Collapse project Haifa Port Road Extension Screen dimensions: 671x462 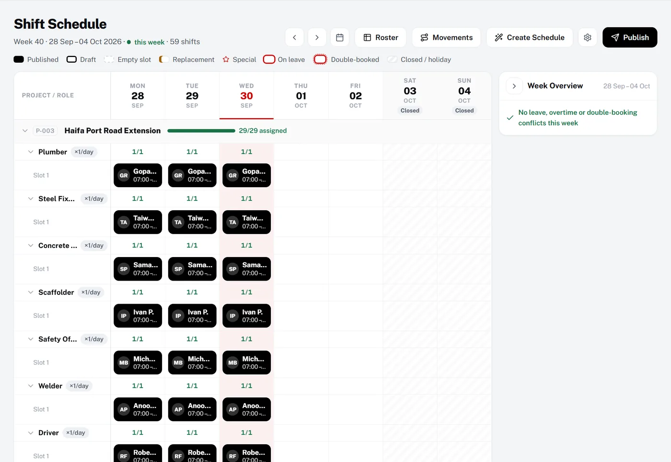(x=25, y=131)
